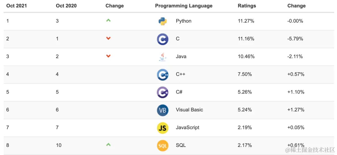Screen dimensions: 337x155
Task: Click Oct 2021 rank 1 in Python row
Action: tap(7, 21)
